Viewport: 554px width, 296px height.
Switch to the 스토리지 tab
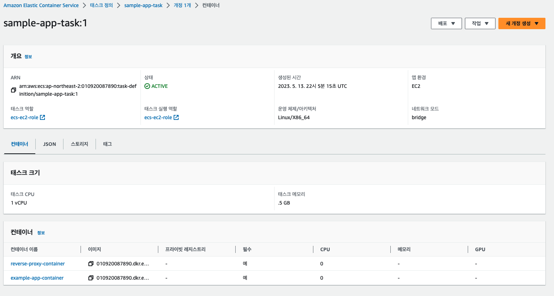point(79,144)
